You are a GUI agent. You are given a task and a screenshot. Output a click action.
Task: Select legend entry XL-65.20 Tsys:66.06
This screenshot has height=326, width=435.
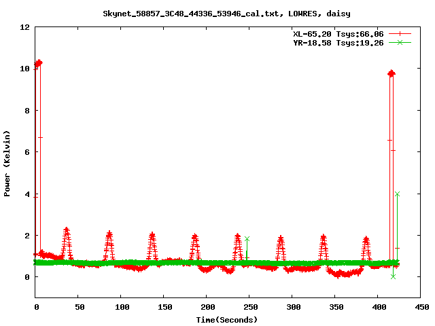coord(338,34)
